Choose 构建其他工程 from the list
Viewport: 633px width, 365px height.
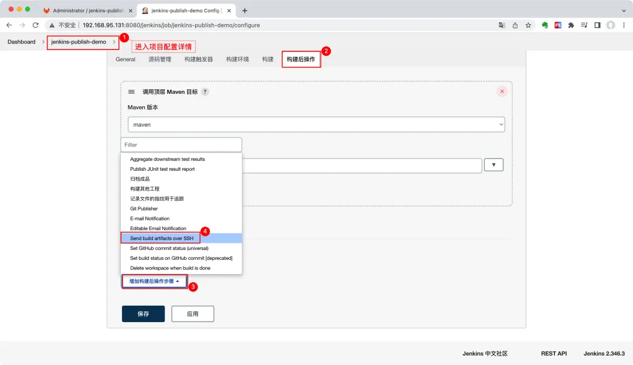point(181,189)
